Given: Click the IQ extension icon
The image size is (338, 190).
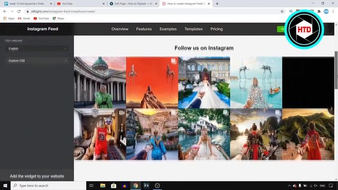Looking at the screenshot, I should [291, 12].
